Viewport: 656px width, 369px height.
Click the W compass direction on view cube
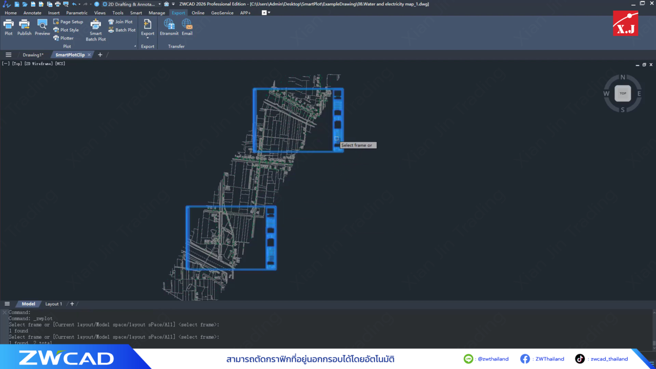[606, 94]
